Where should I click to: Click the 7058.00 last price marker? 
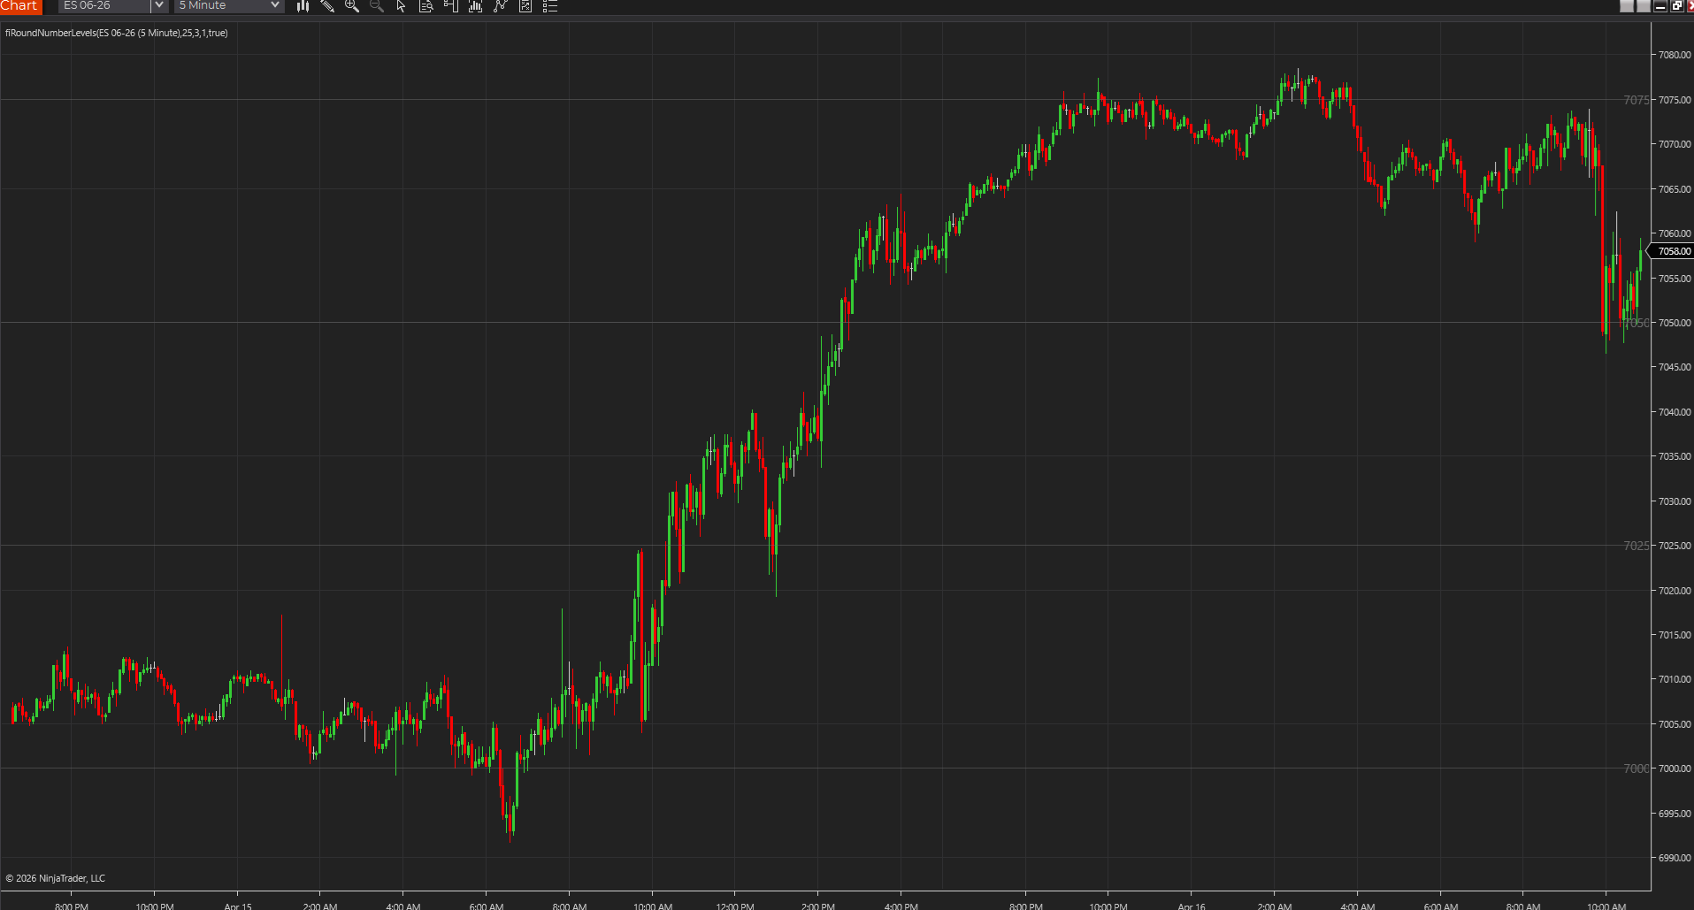tap(1672, 251)
